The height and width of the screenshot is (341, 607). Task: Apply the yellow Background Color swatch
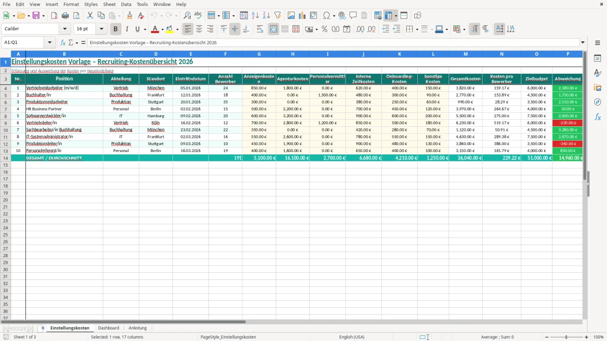[x=170, y=29]
